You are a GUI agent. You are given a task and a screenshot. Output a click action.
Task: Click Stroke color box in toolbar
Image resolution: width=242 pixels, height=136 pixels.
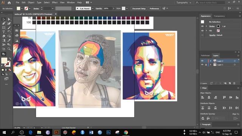tap(8, 64)
